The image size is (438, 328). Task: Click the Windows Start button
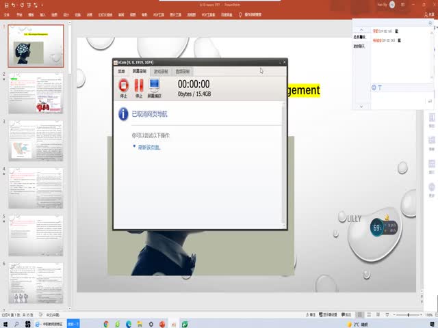[x=5, y=324]
